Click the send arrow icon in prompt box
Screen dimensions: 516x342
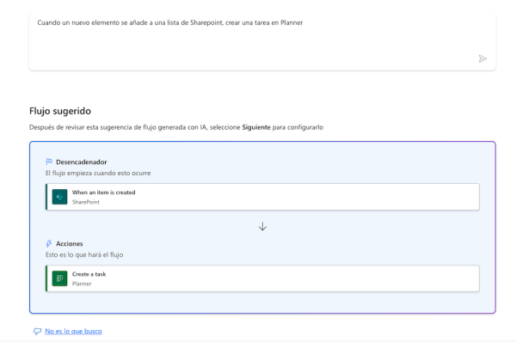coord(482,59)
